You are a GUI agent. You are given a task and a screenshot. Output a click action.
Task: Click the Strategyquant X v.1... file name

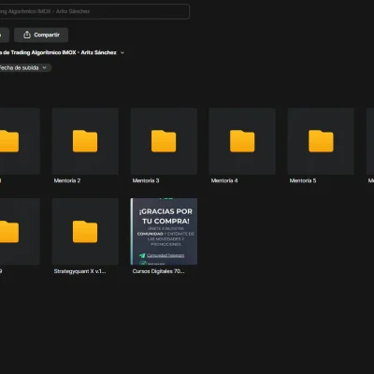[79, 271]
